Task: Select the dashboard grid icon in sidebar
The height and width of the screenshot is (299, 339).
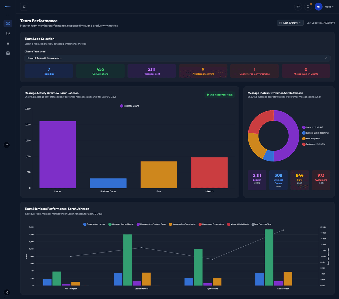Action: [x=8, y=23]
